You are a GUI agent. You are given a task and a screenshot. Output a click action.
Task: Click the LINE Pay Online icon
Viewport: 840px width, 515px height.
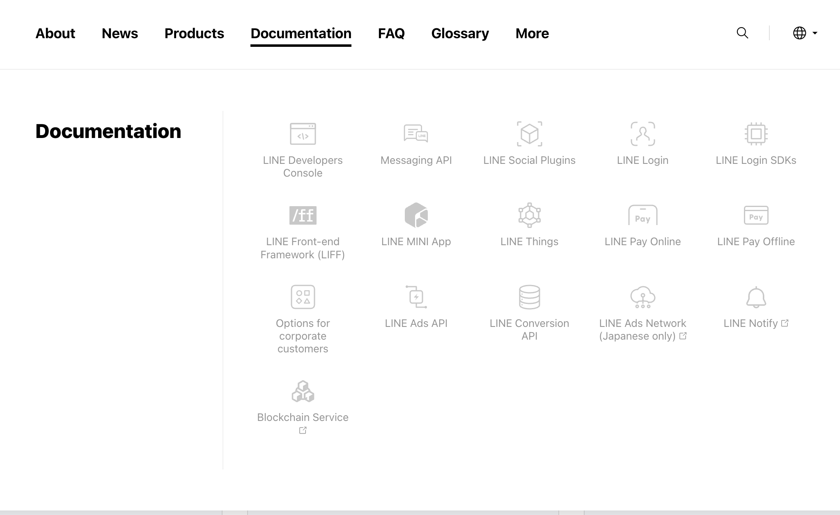click(643, 215)
